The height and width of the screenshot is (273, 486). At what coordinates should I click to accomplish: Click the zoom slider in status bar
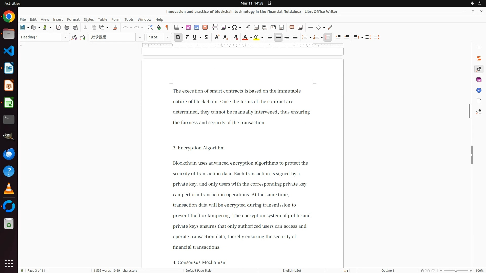click(456, 270)
